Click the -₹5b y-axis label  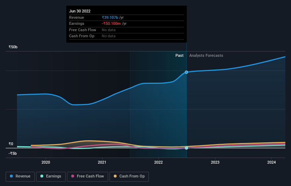pyautogui.click(x=13, y=153)
